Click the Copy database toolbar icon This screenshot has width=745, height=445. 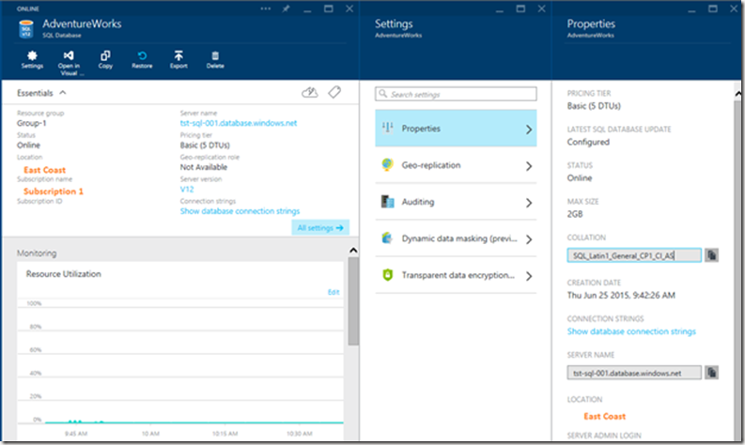[x=105, y=58]
